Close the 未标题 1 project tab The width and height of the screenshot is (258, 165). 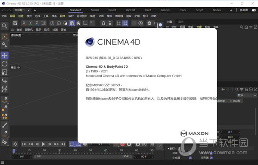coord(28,10)
